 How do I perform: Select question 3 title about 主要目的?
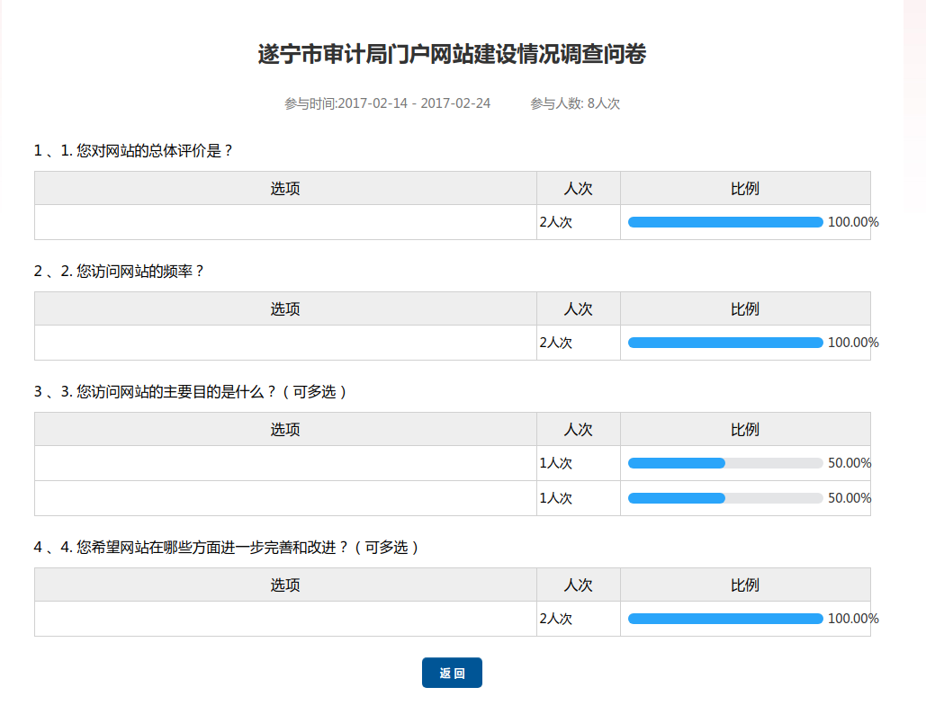[191, 392]
